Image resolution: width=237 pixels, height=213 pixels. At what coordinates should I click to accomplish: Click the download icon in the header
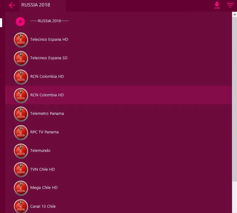click(x=217, y=5)
